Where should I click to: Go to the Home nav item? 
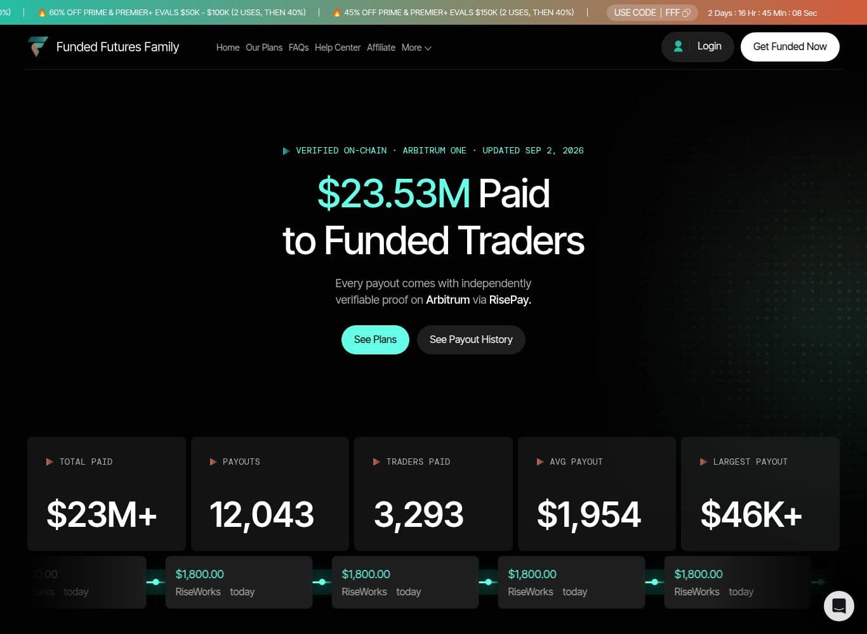pos(228,48)
